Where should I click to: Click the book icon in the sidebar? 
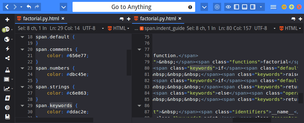click(8, 117)
